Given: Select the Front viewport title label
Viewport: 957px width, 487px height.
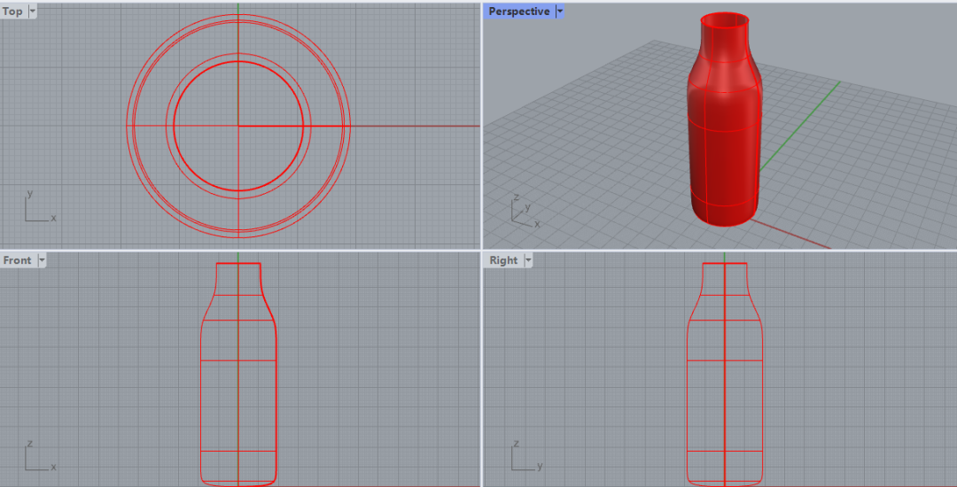Looking at the screenshot, I should [x=18, y=260].
